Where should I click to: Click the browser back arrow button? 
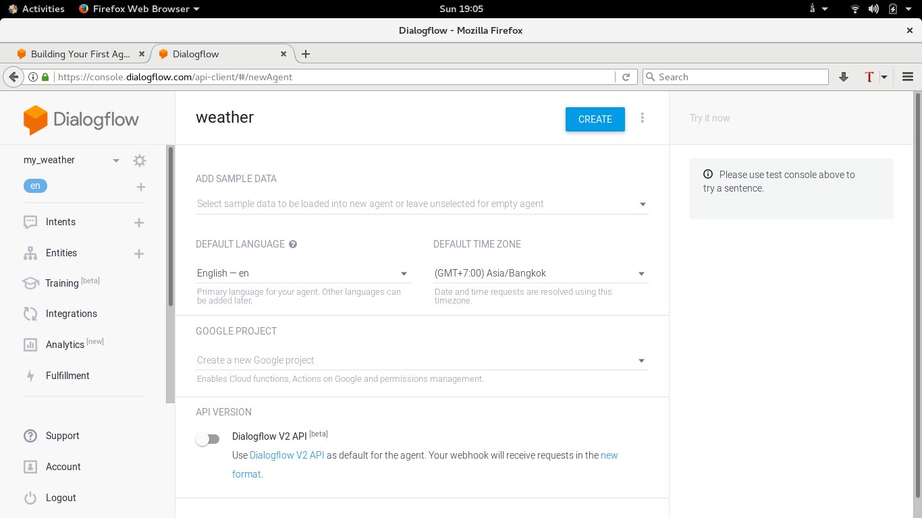(x=13, y=77)
